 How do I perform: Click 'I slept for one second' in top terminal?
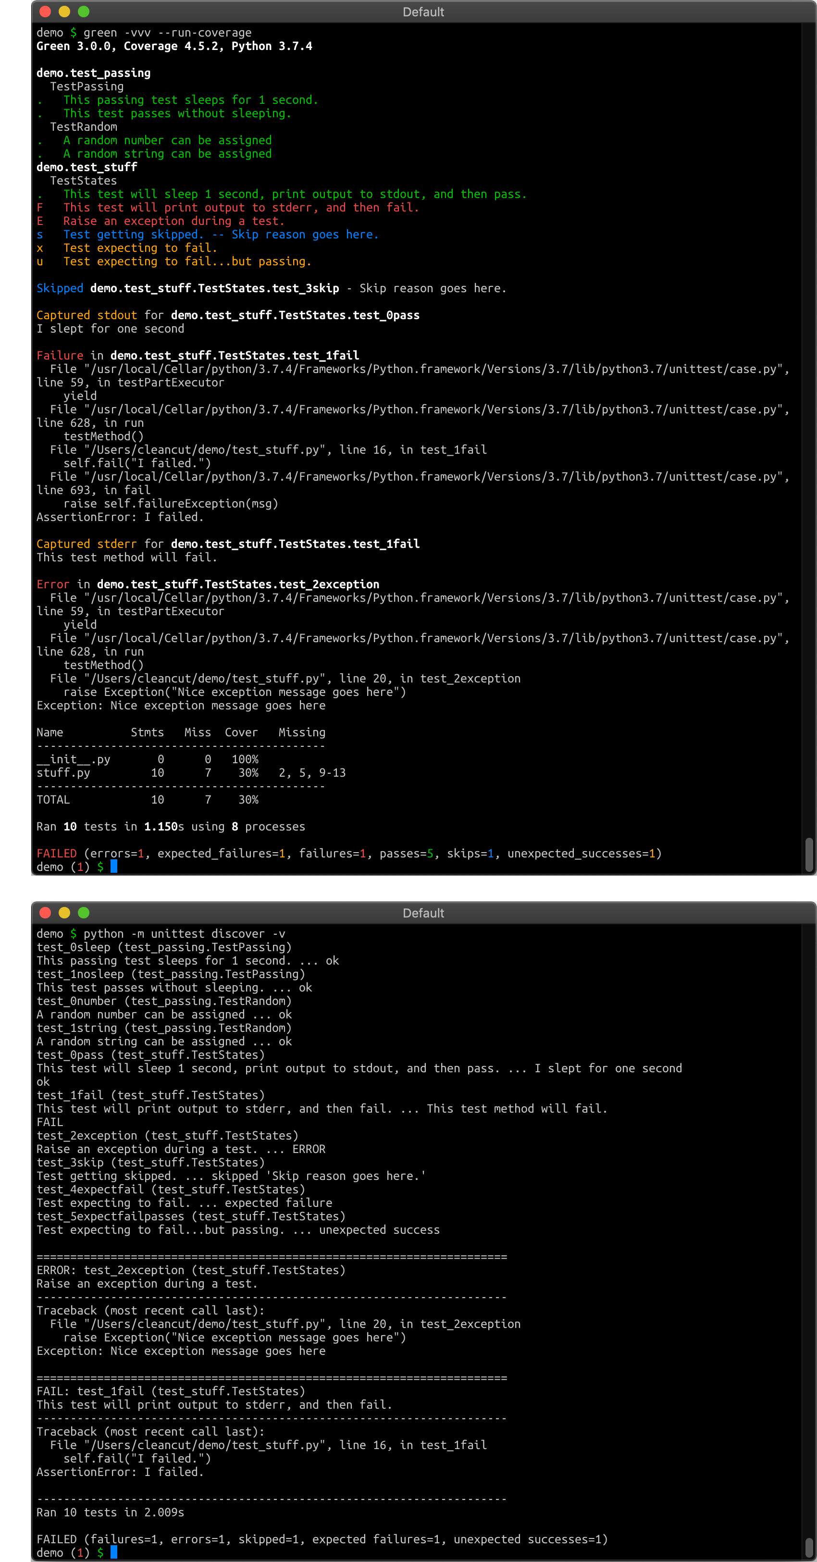(111, 329)
